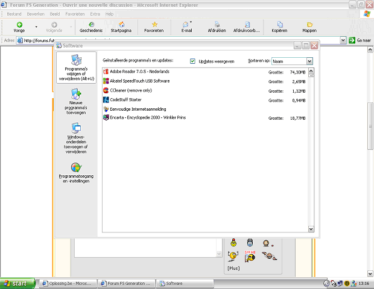
Task: Print the page with Afdrukken
Action: (217, 27)
